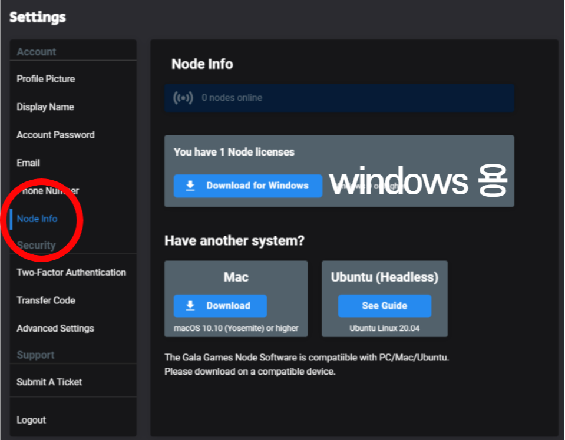The width and height of the screenshot is (565, 440).
Task: Click the Account section header
Action: point(37,52)
